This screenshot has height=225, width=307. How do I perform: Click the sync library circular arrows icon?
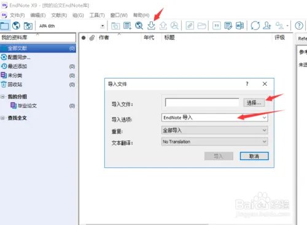pos(255,26)
